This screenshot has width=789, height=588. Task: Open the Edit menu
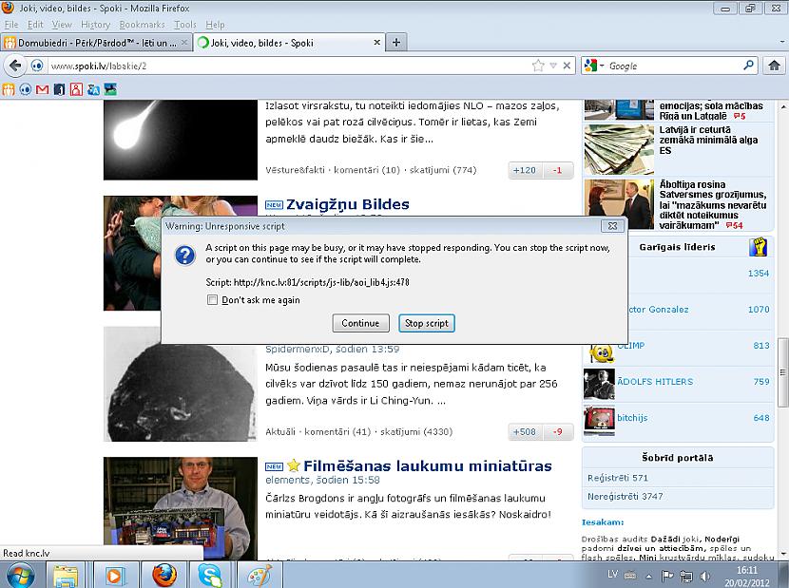point(35,24)
